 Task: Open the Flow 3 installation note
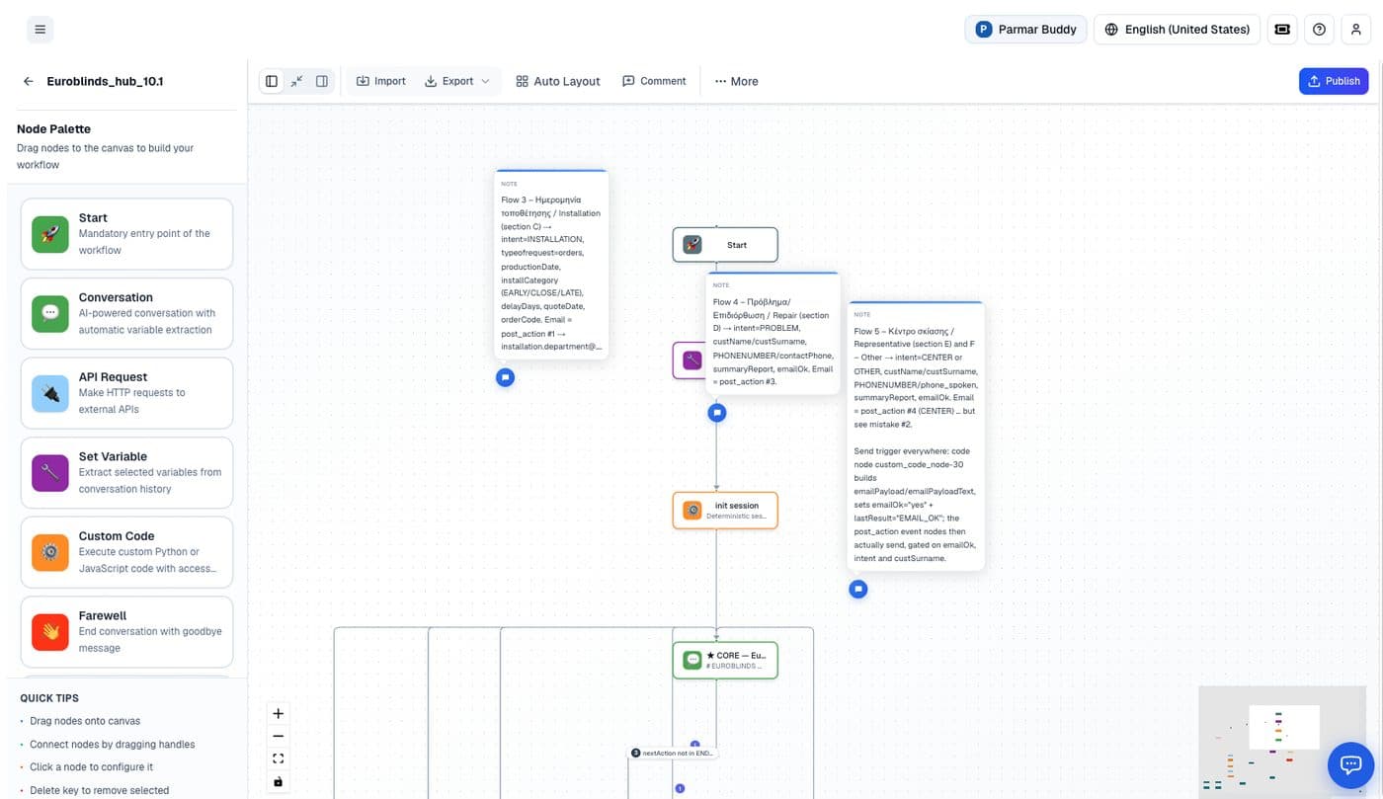(551, 265)
